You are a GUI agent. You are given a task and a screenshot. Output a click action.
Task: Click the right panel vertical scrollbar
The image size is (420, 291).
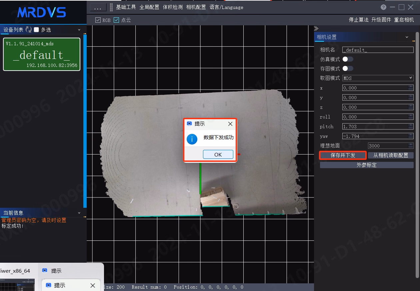point(417,155)
